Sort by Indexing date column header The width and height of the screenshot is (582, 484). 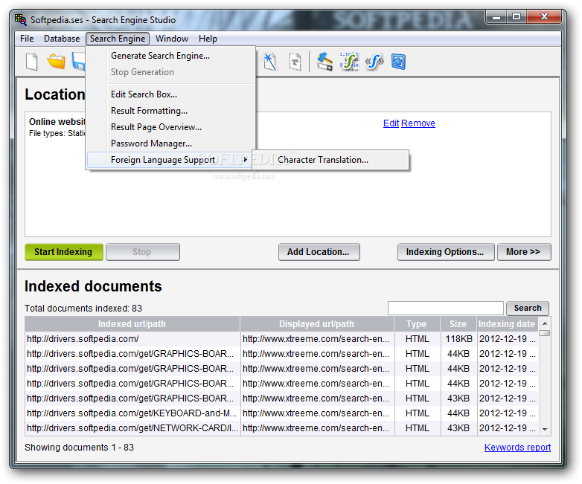[x=507, y=323]
